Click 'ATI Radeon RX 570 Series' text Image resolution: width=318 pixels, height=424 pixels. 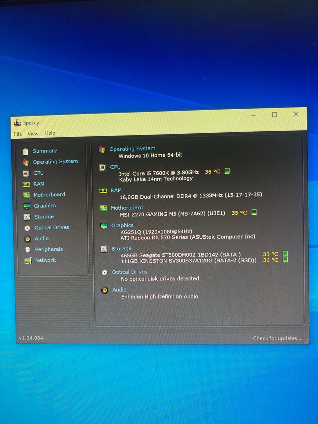tap(188, 237)
